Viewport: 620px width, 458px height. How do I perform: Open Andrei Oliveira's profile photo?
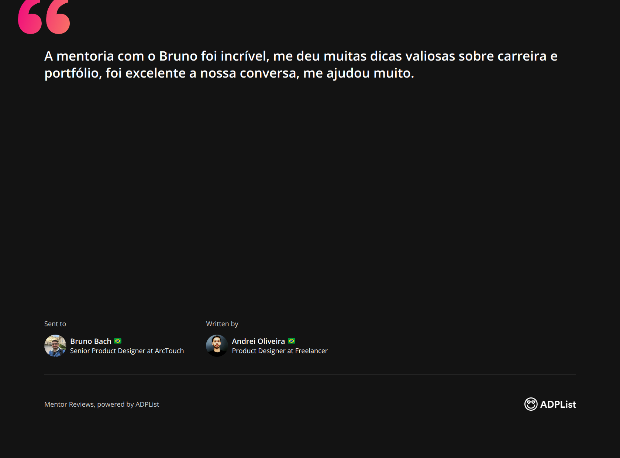217,346
